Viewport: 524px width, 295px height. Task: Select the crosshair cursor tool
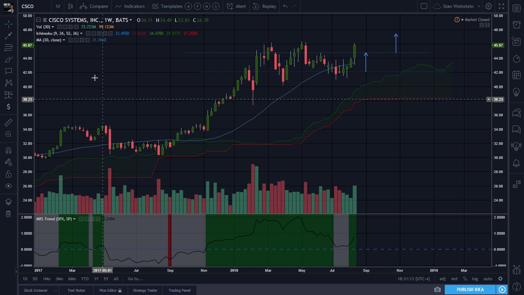coord(8,24)
